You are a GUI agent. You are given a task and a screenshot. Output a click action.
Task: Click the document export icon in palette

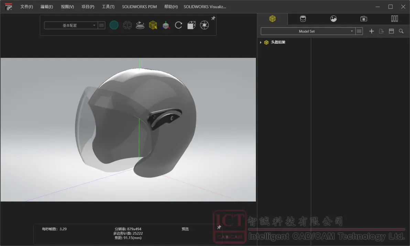[x=381, y=31]
